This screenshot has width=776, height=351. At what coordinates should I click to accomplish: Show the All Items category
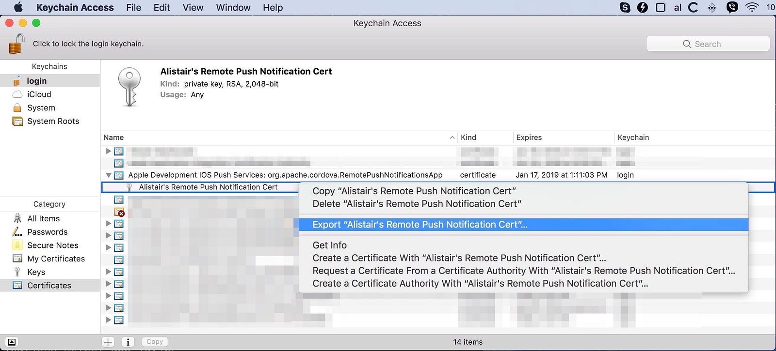coord(50,219)
